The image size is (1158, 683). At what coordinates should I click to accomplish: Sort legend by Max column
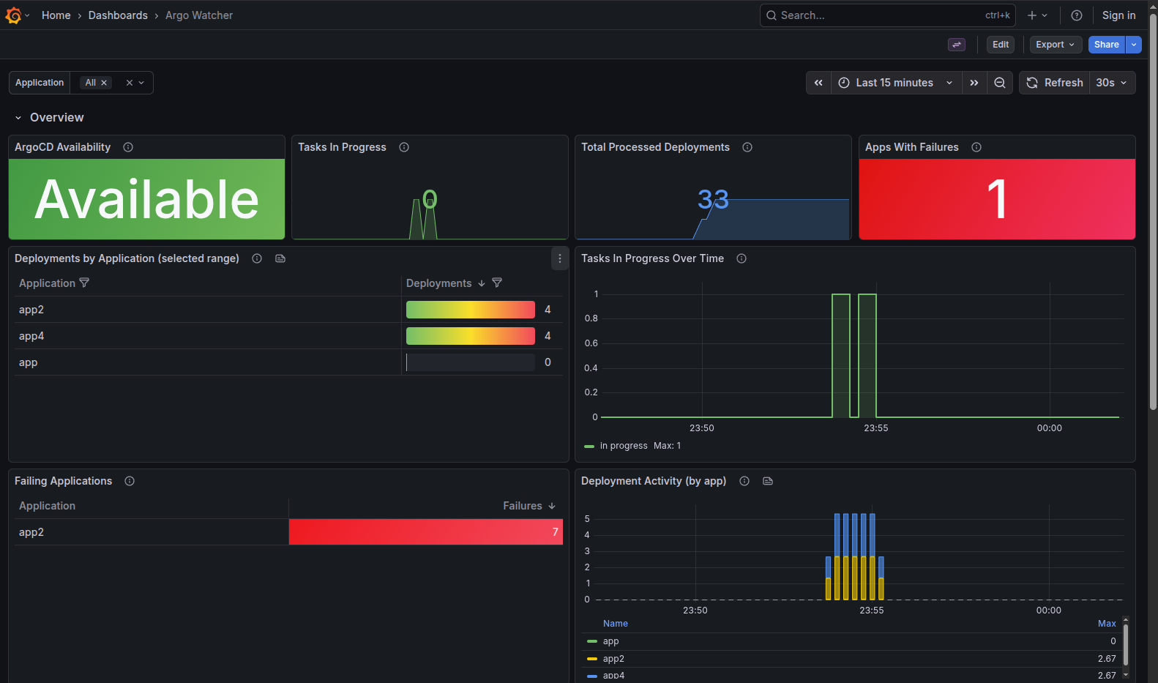tap(1107, 624)
